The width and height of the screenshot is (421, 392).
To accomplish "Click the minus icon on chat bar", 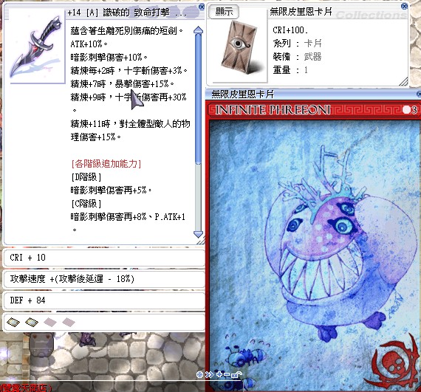I will click(x=227, y=374).
